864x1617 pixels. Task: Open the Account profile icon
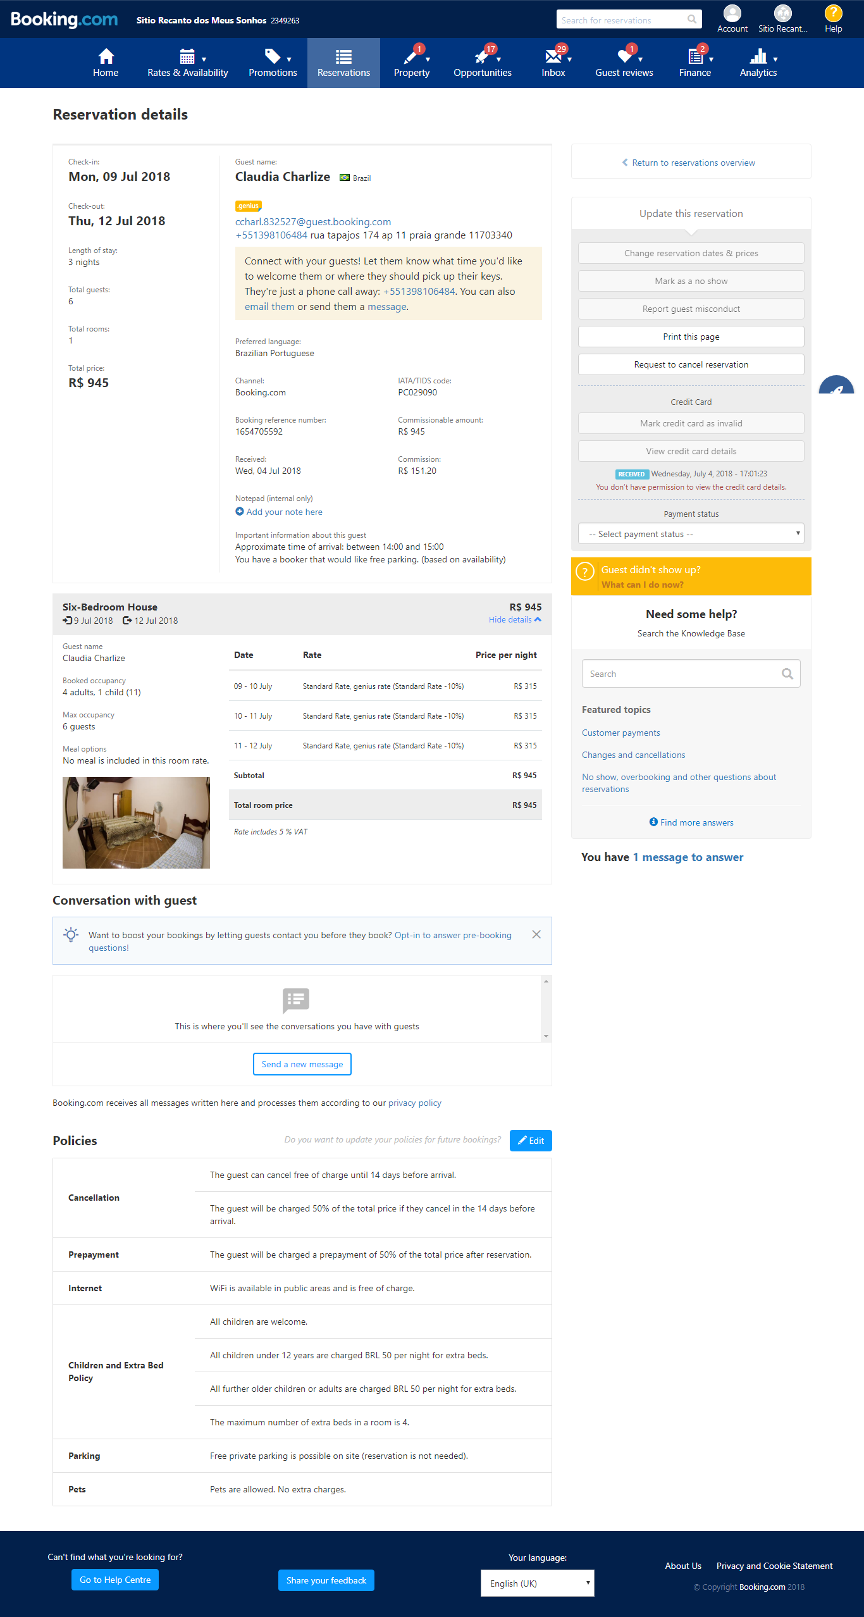732,13
